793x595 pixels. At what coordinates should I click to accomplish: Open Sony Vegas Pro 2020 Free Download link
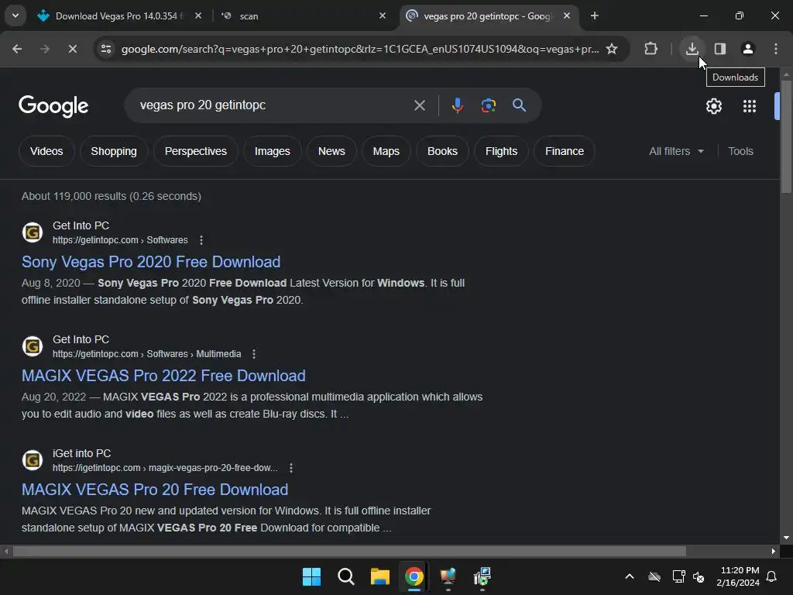151,262
